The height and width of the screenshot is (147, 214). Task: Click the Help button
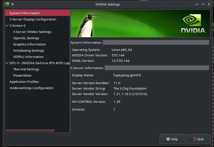click(x=172, y=139)
